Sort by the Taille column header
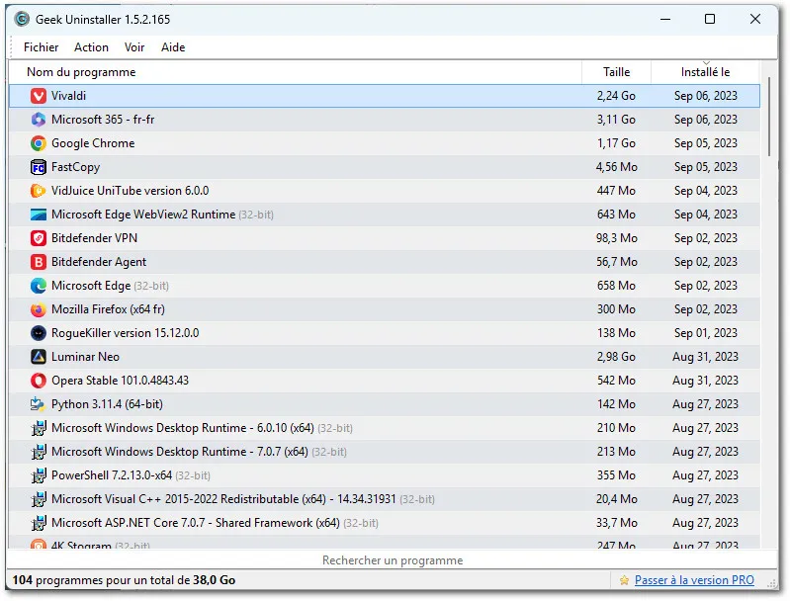Image resolution: width=790 pixels, height=601 pixels. 617,72
